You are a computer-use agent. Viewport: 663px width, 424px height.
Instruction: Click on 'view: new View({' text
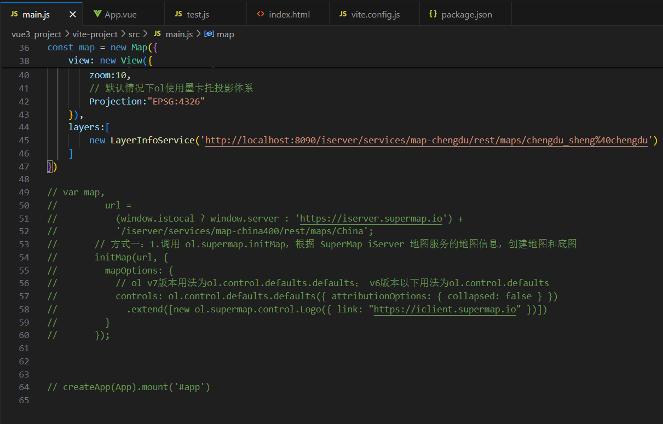point(110,61)
